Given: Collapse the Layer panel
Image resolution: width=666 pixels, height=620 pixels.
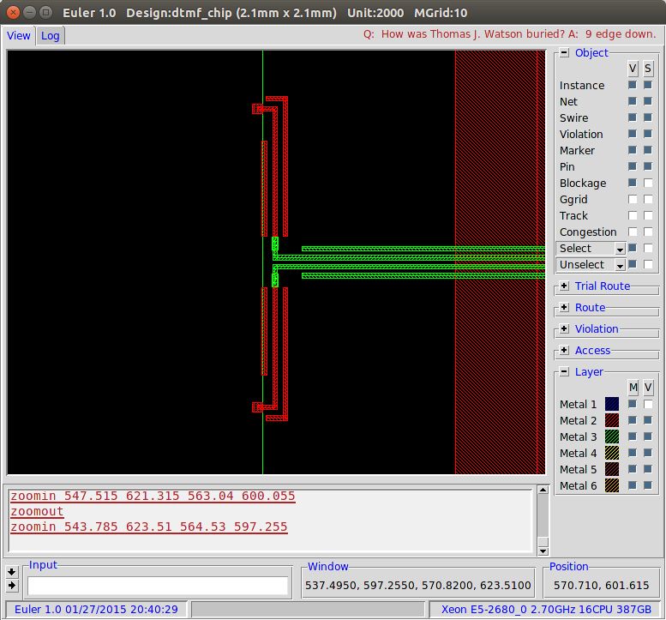Looking at the screenshot, I should click(x=564, y=372).
